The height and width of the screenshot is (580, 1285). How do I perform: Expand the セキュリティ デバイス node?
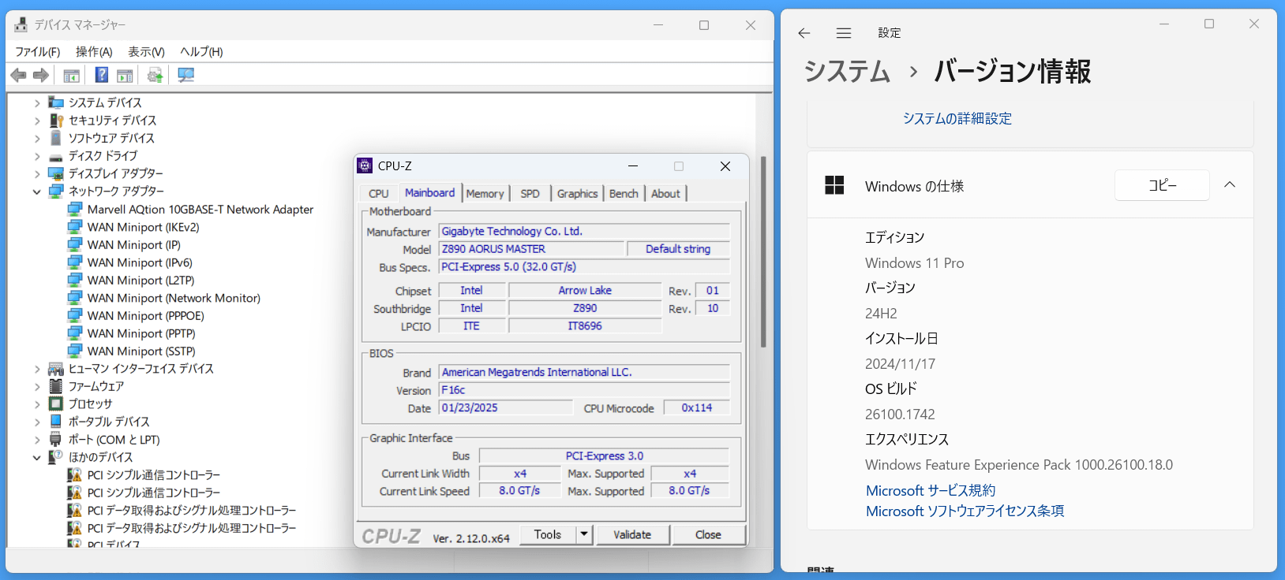pyautogui.click(x=37, y=121)
